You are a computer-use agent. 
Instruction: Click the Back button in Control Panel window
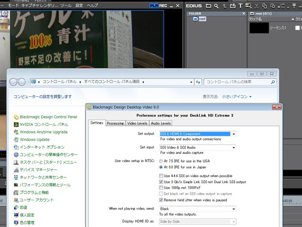point(13,82)
